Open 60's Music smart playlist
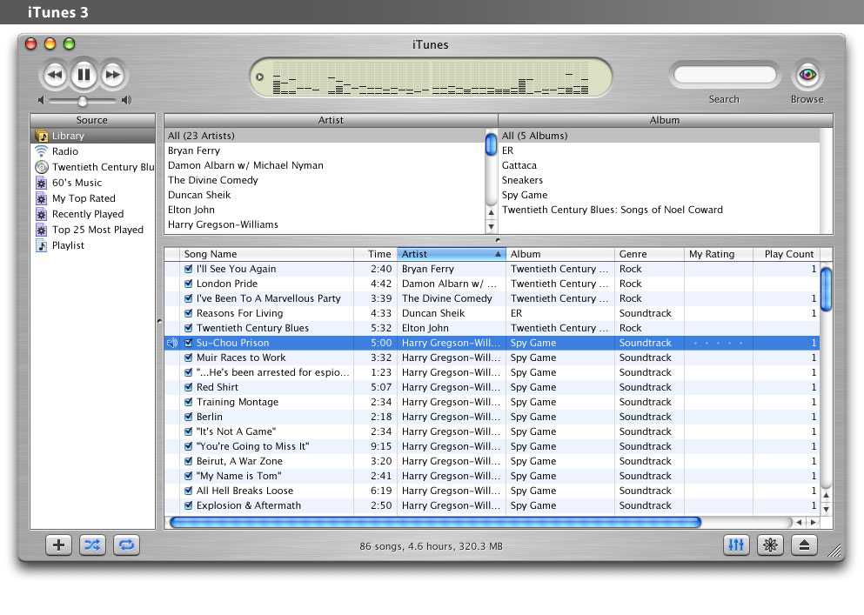 pos(92,183)
